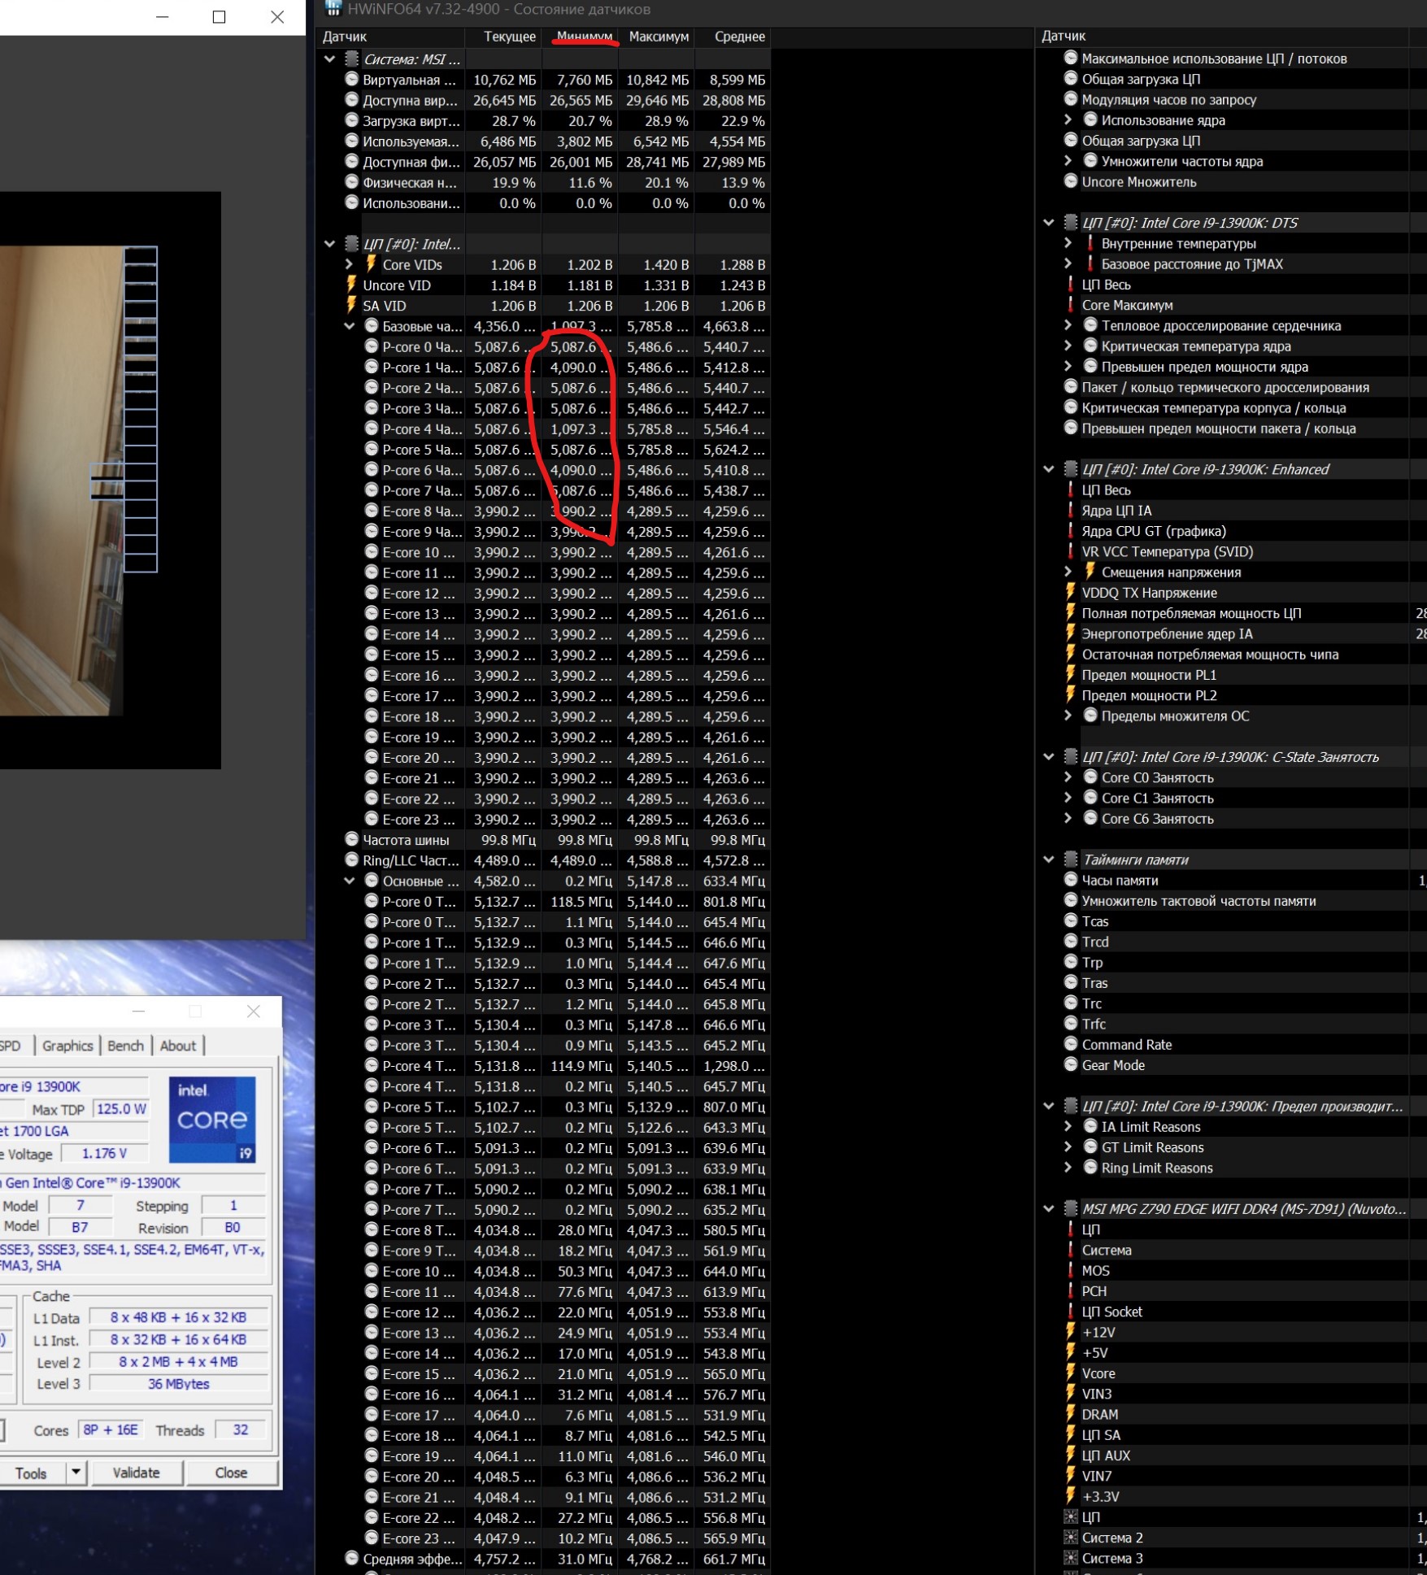Maximize the window at the top left
This screenshot has height=1575, width=1427.
coord(219,17)
